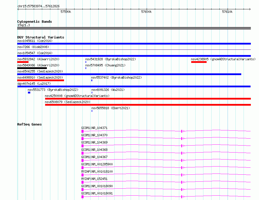
Task: Select the GCOM1|NR_104367 transcript label
Action: tap(94, 157)
